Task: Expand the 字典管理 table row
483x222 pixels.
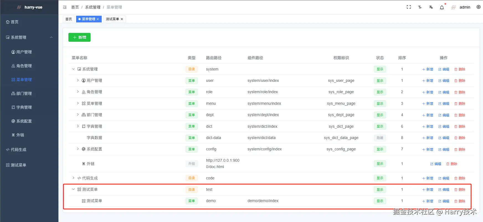Action: tap(78, 126)
